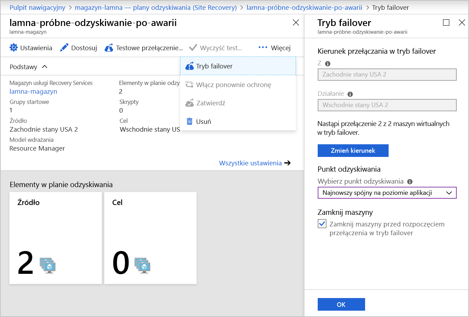Click the Skrypty label
The width and height of the screenshot is (469, 317).
point(129,102)
